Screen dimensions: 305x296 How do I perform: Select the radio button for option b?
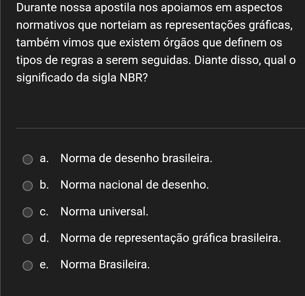[28, 186]
